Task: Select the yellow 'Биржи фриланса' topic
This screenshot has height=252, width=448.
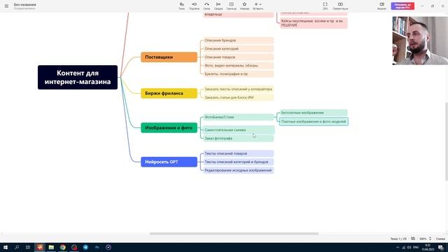Action: (169, 93)
